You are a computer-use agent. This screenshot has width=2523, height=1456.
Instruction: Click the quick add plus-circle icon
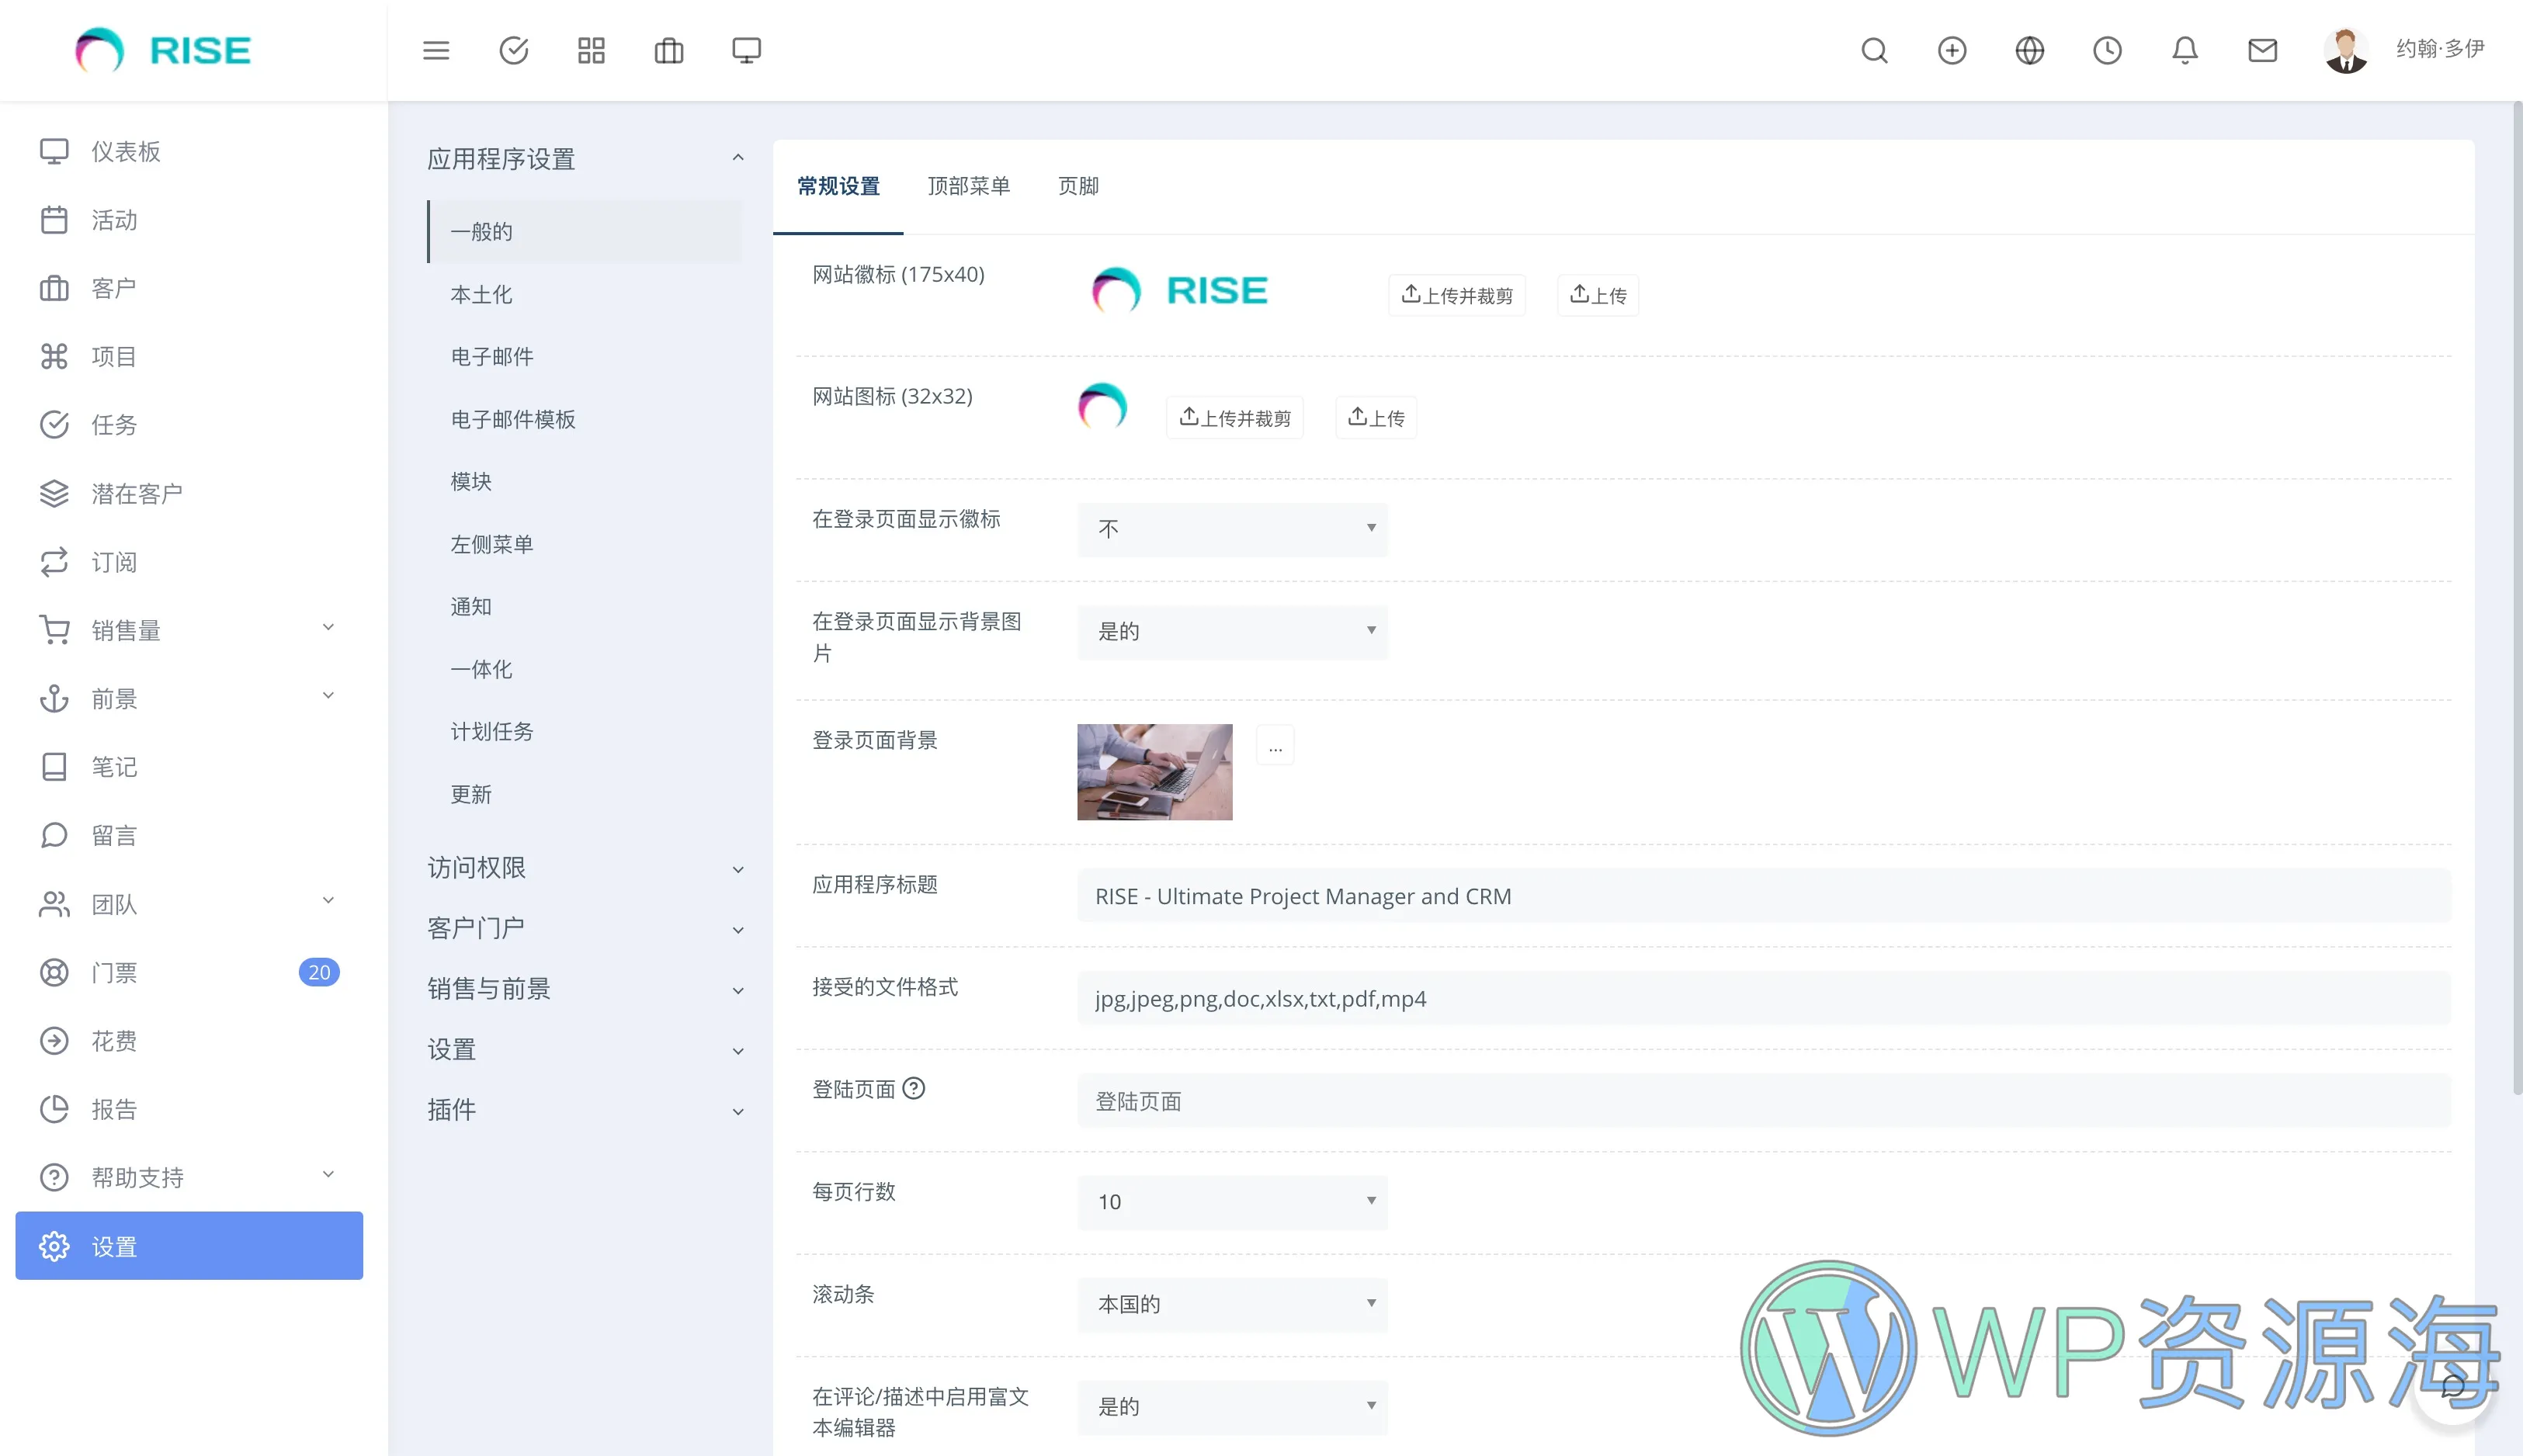pos(1952,50)
